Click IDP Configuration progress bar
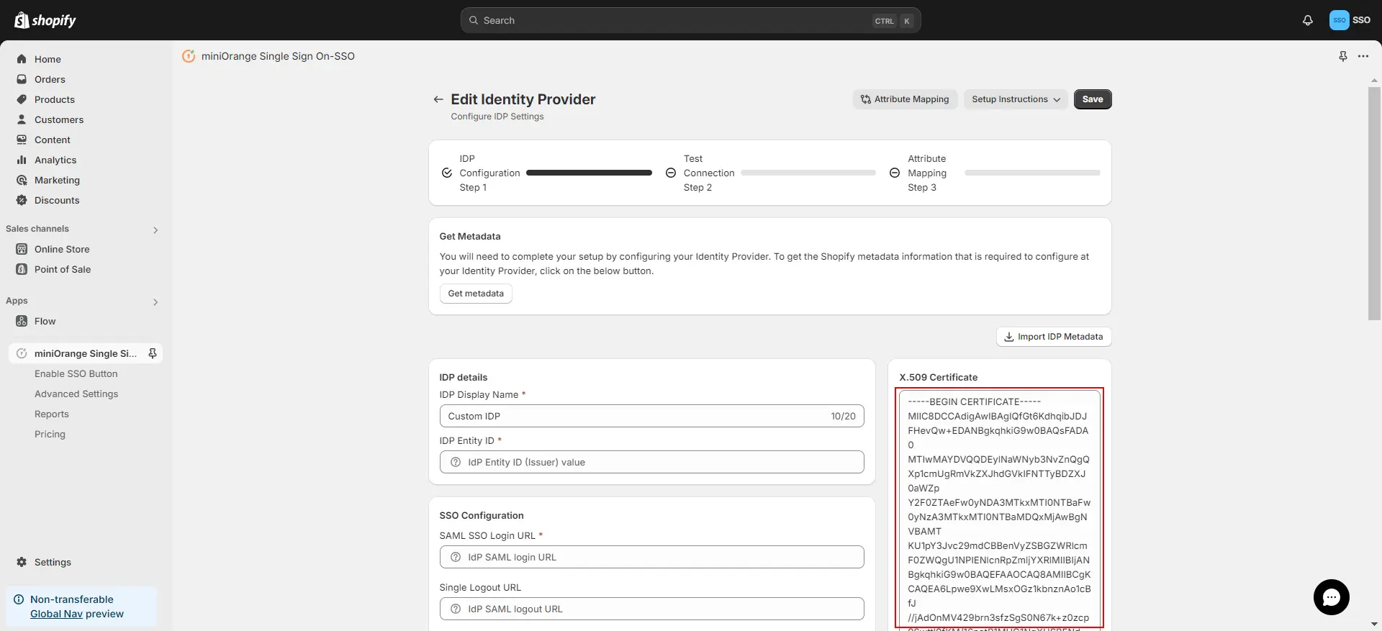This screenshot has height=631, width=1382. 589,173
